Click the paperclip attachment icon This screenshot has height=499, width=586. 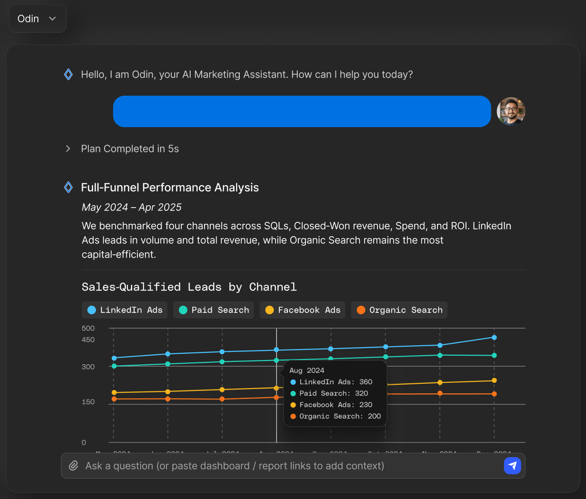[x=73, y=466]
